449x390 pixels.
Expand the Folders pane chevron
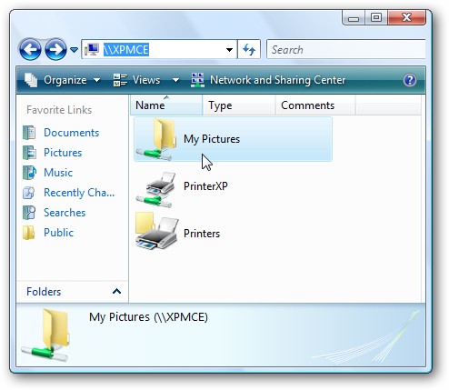[116, 292]
